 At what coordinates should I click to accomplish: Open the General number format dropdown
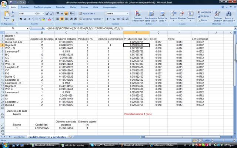click(x=127, y=14)
